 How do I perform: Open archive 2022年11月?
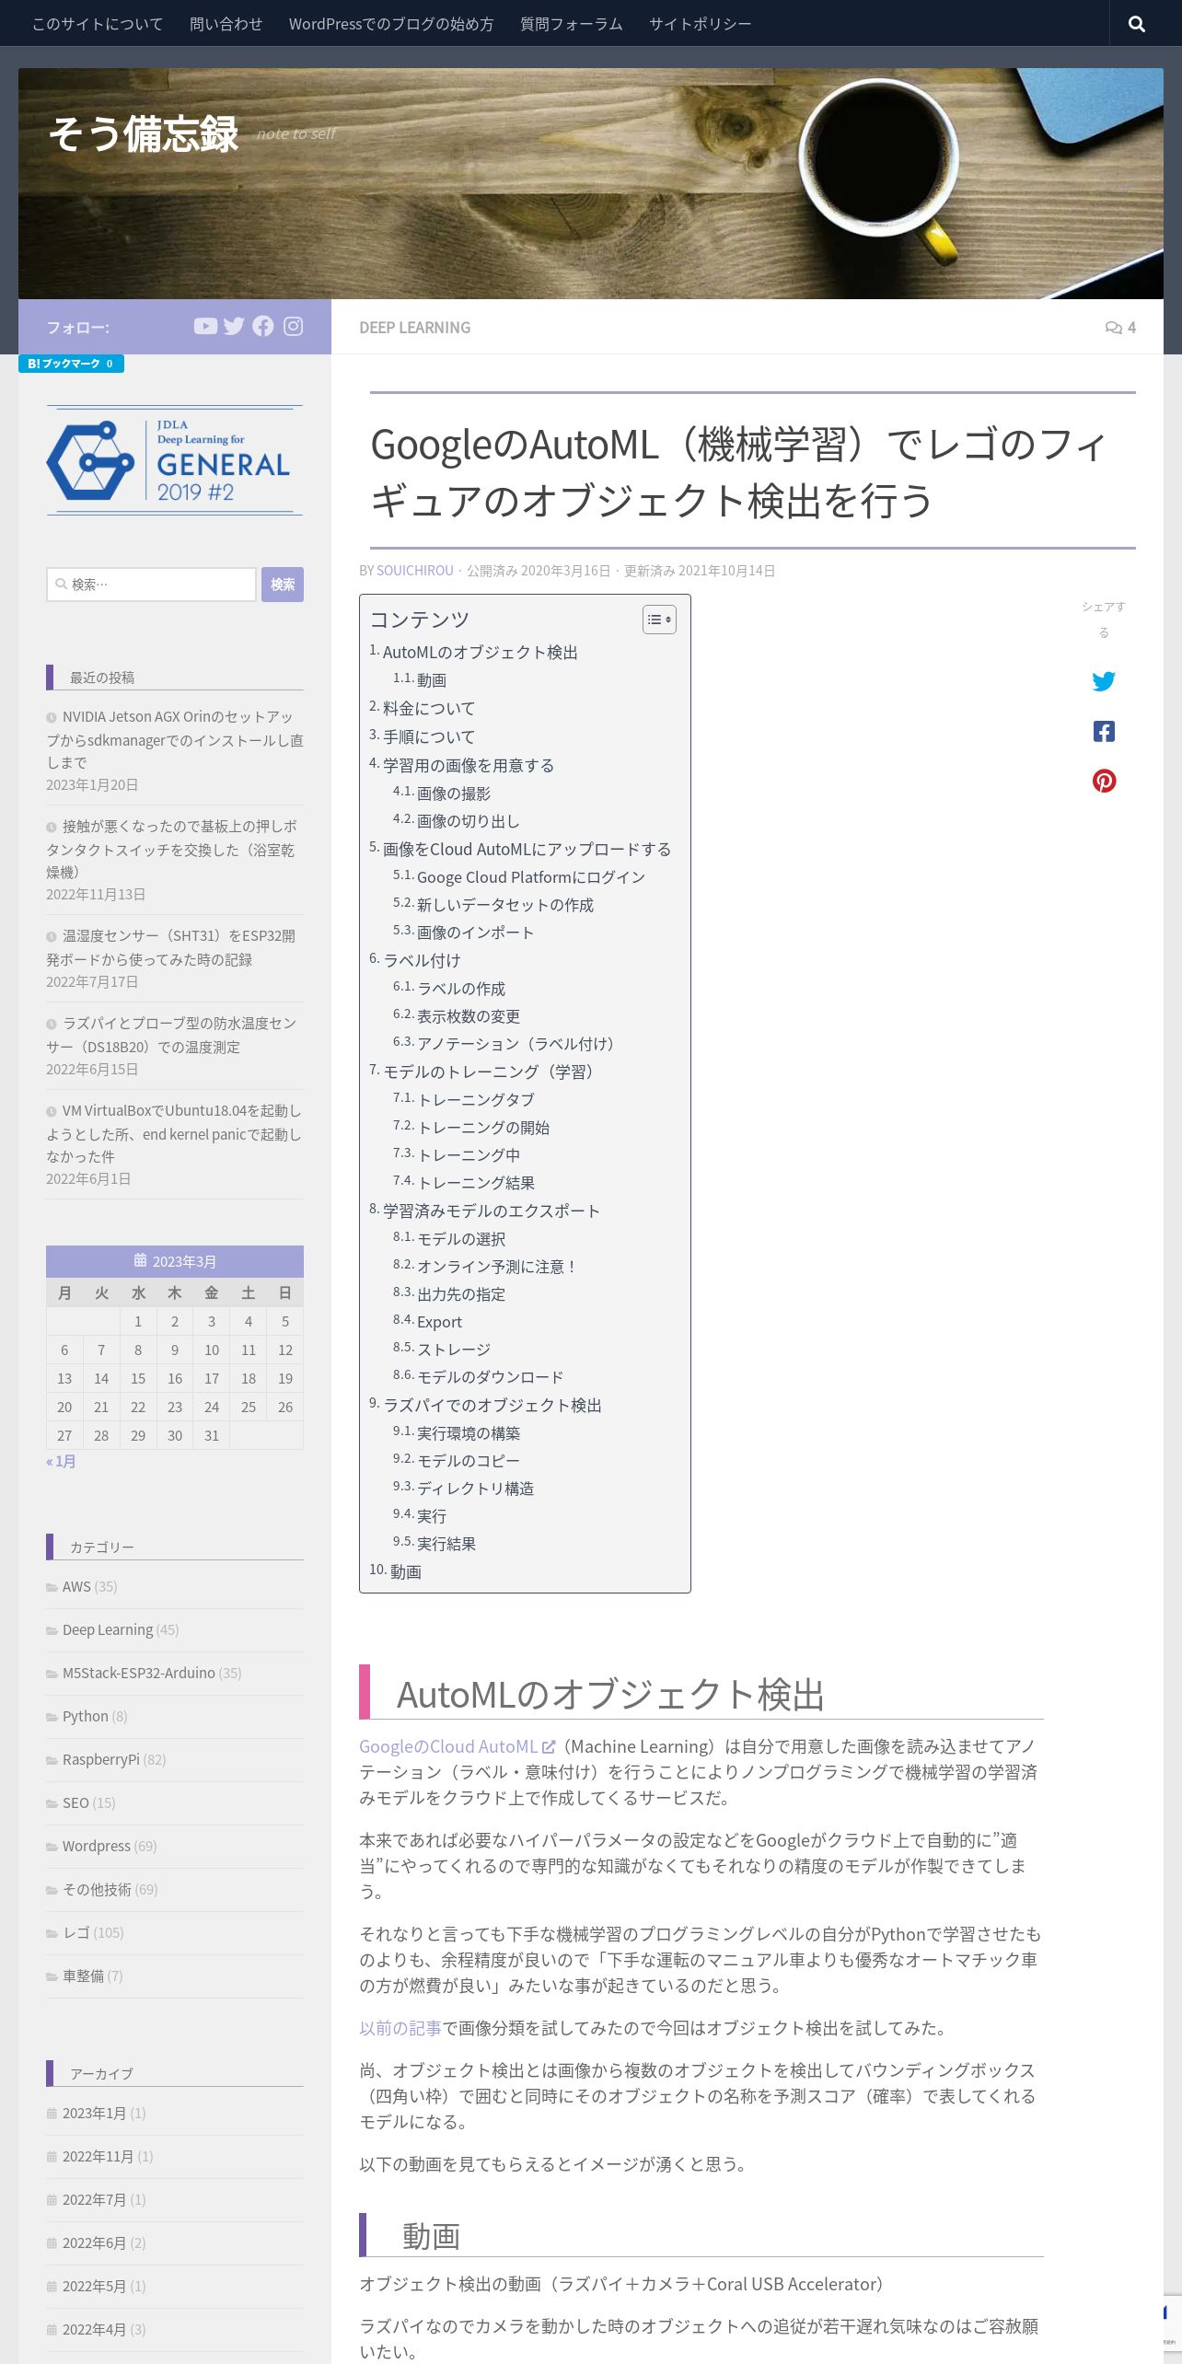[98, 2156]
